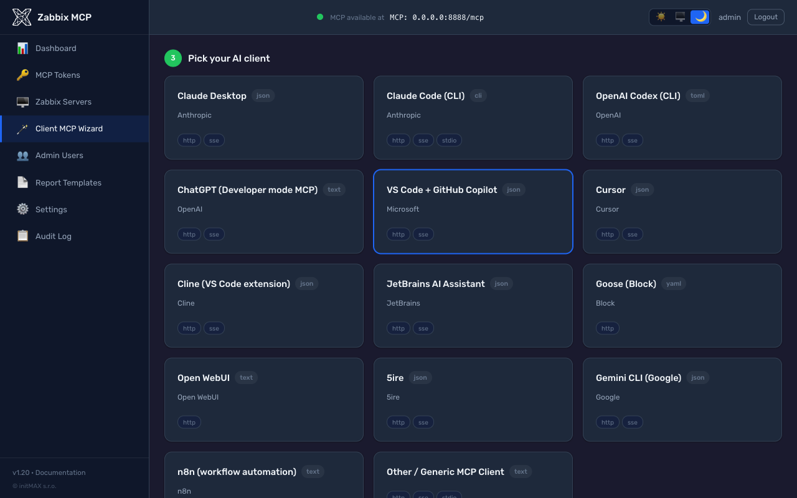Screen dimensions: 797x498
Task: Log out with the Logout button
Action: point(765,17)
